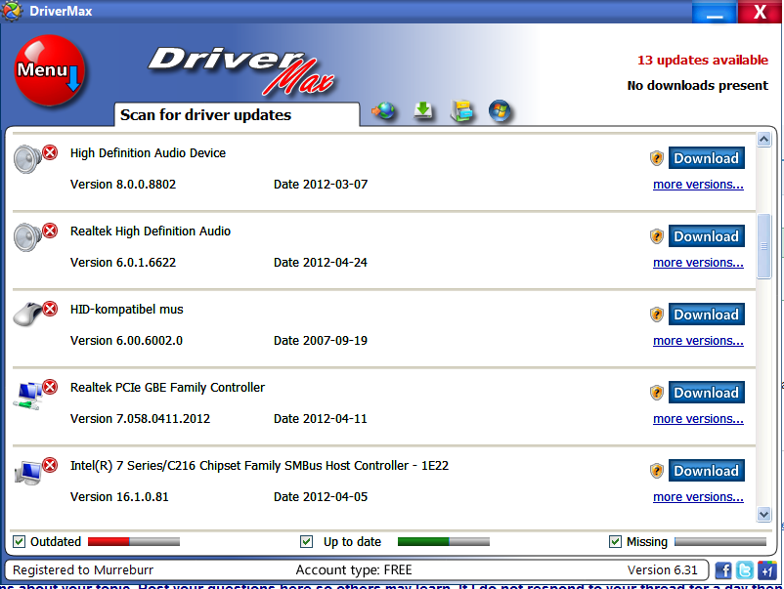Viewport: 784px width, 589px height.
Task: Select the HID-kompatibel mus name
Action: point(127,310)
